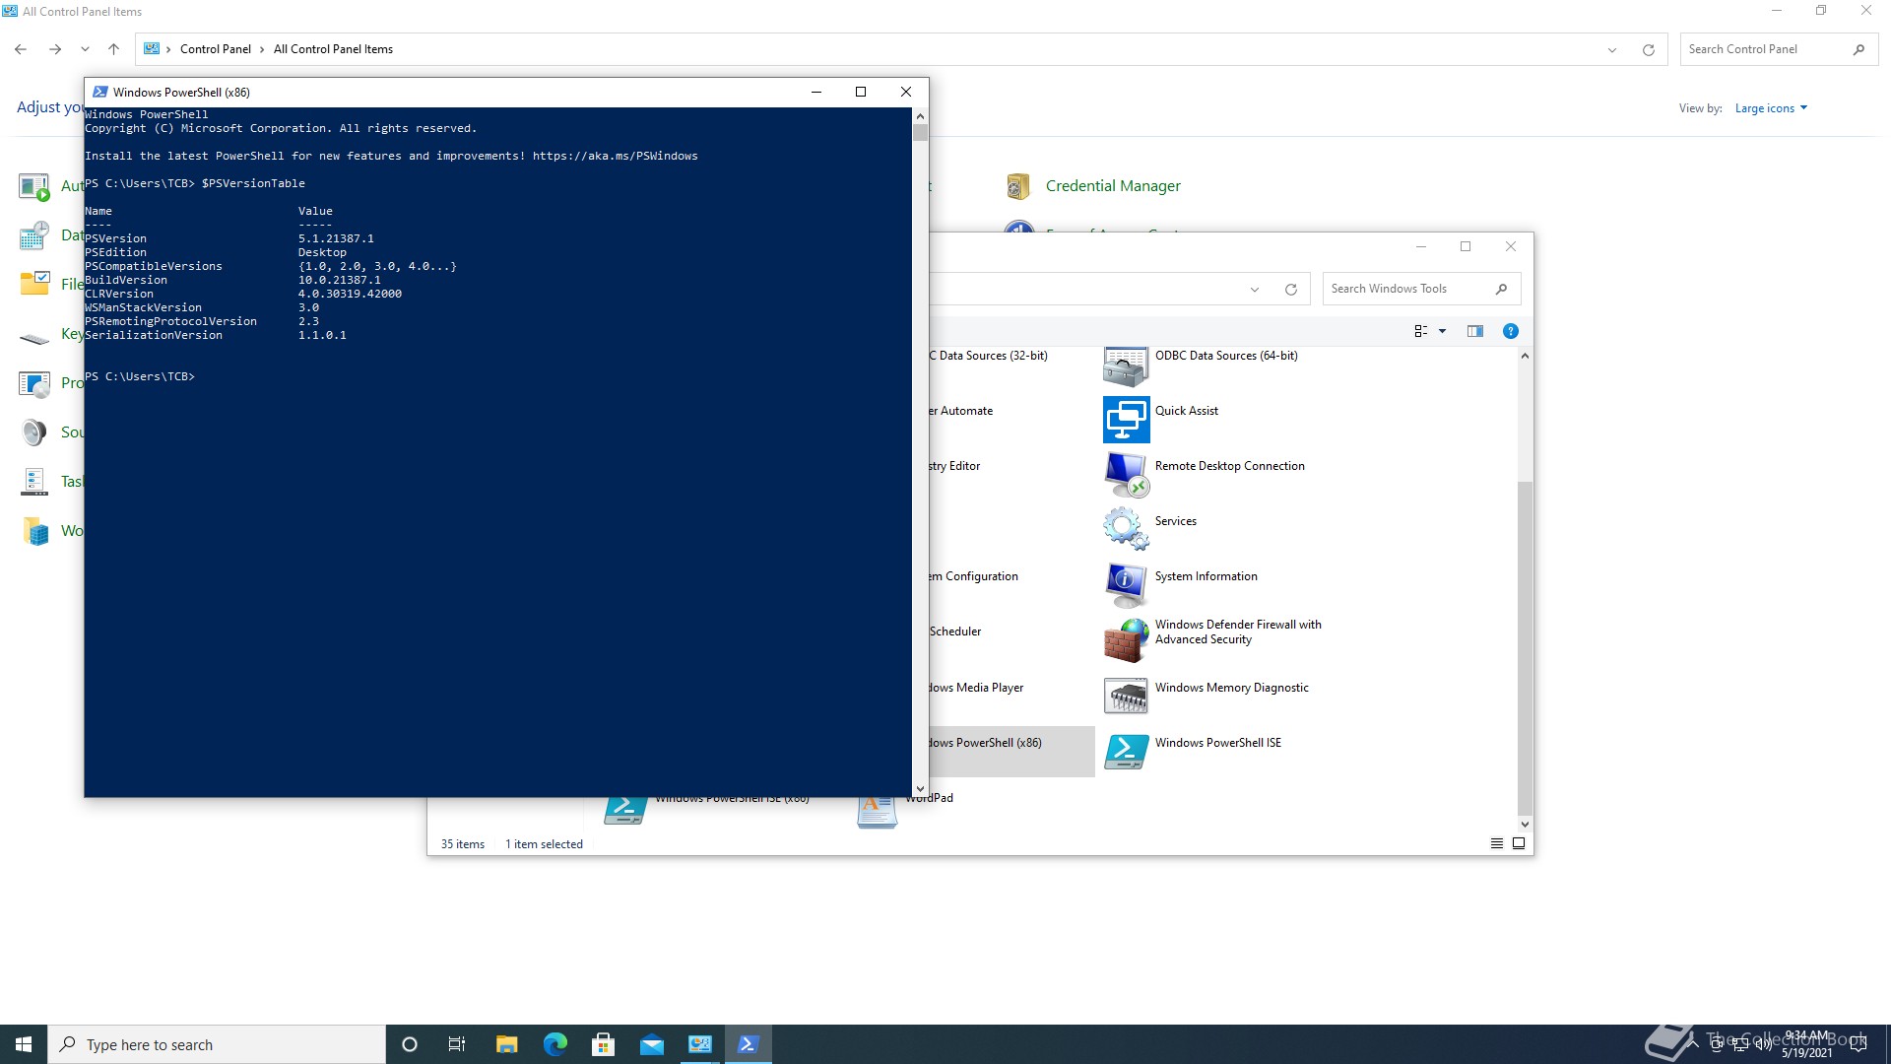Image resolution: width=1891 pixels, height=1064 pixels.
Task: Open Mail app from the taskbar
Action: tap(652, 1044)
